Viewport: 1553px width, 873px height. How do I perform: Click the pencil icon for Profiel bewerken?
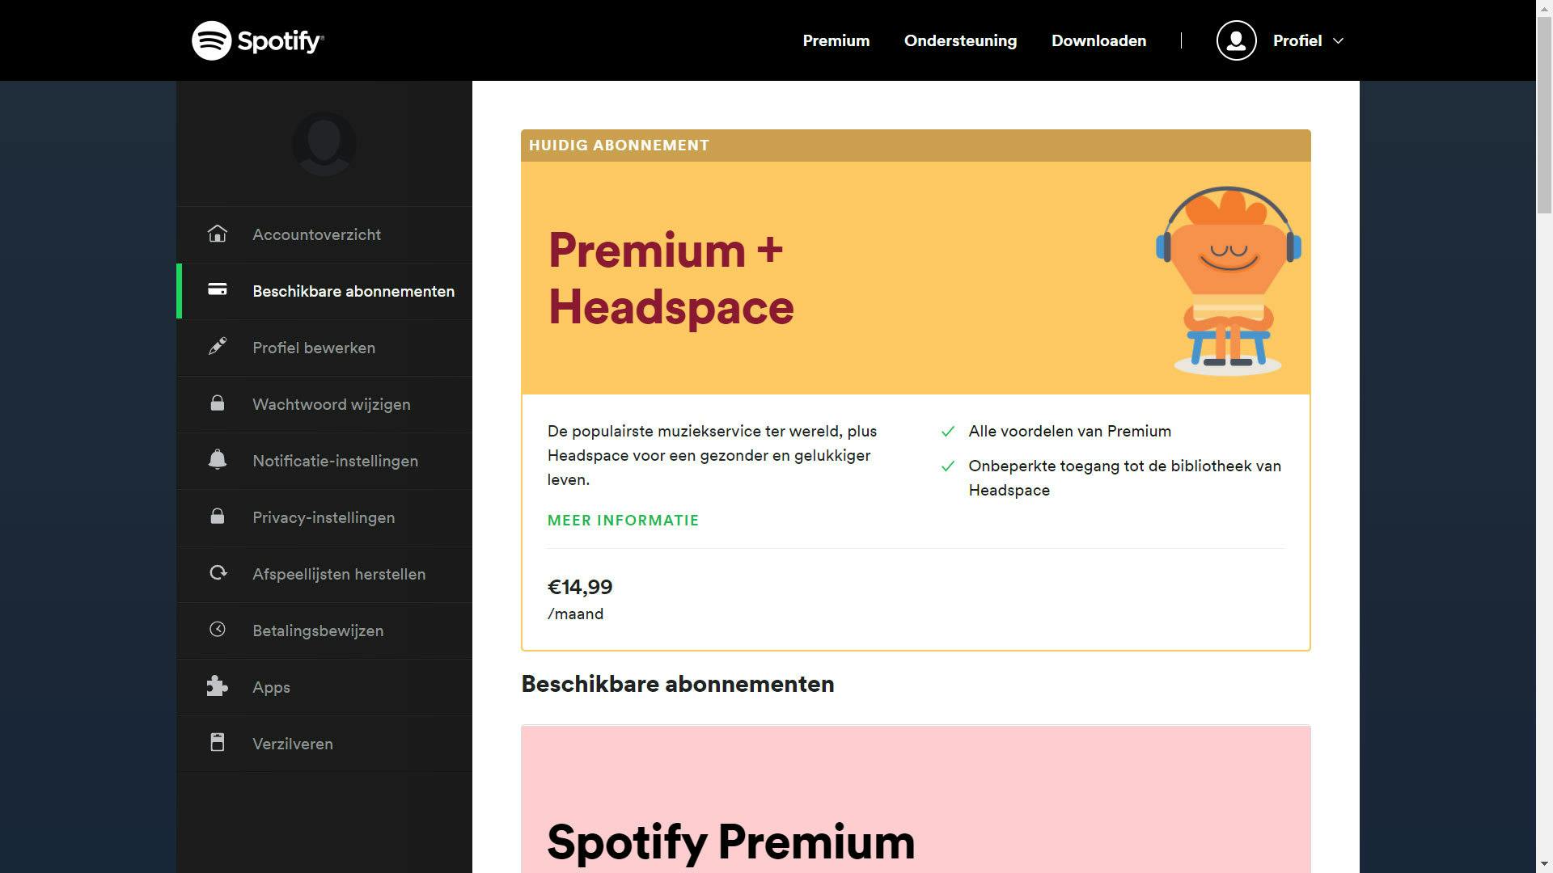pos(217,347)
